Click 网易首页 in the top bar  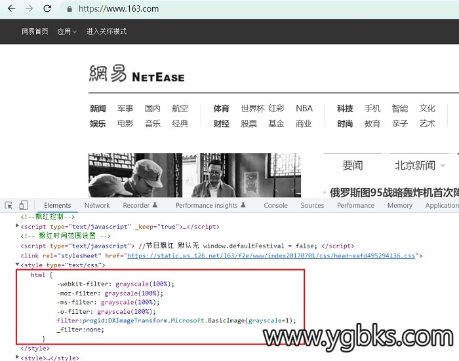pos(35,31)
